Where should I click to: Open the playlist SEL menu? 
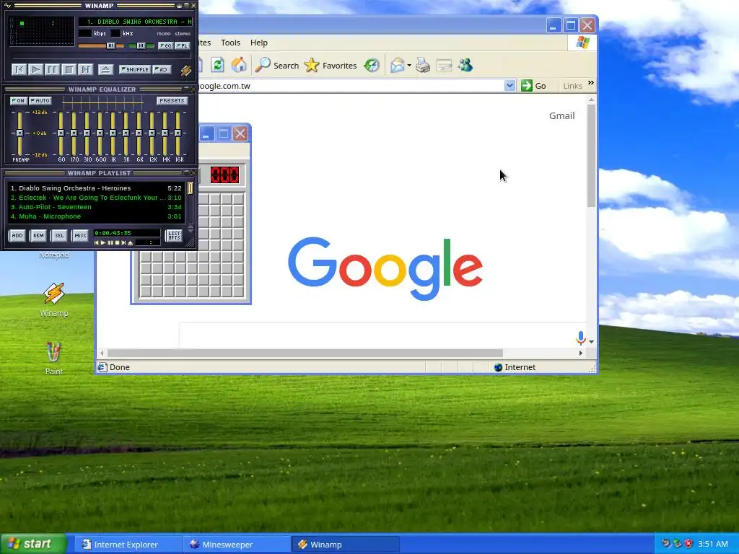[x=59, y=236]
